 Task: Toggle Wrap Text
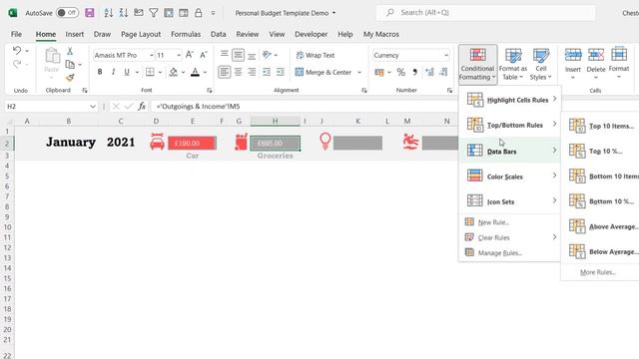316,55
